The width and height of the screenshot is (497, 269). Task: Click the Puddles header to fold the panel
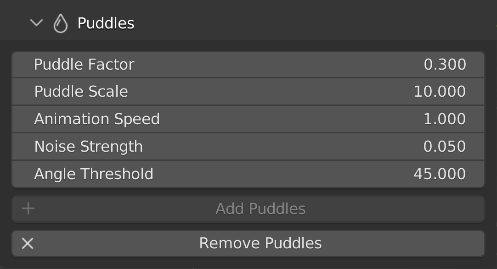tap(106, 22)
